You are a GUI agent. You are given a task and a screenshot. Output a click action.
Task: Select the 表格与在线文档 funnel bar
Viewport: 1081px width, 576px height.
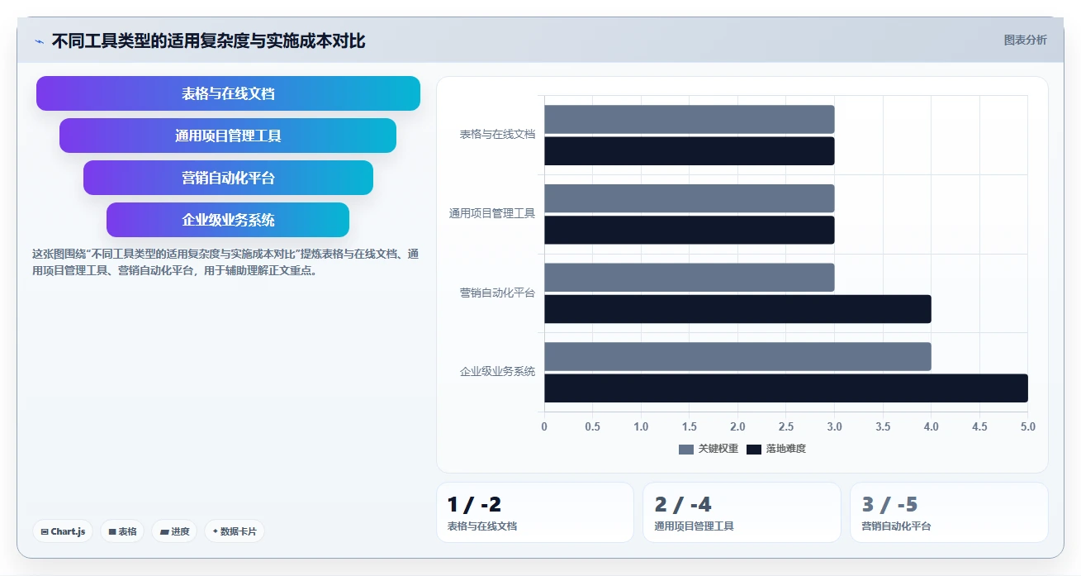[x=228, y=93]
